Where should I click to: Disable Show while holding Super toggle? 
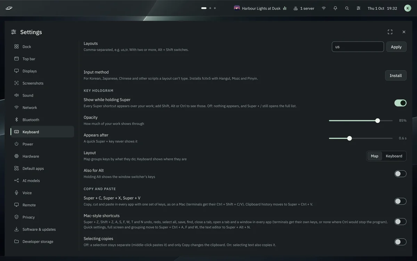click(x=400, y=103)
